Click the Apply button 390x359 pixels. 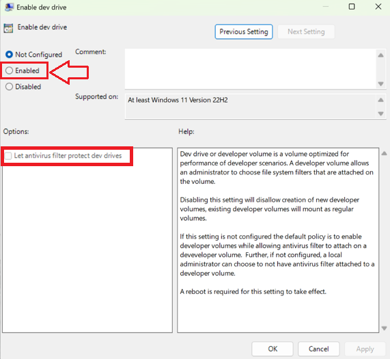[x=365, y=349]
